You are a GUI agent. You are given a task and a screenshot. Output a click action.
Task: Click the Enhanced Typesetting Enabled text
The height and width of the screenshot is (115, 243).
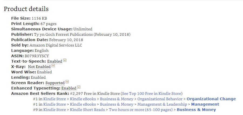coord(69,88)
